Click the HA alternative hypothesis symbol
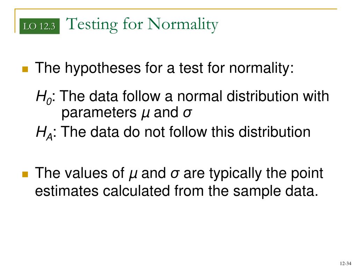The image size is (358, 268). tap(44, 133)
